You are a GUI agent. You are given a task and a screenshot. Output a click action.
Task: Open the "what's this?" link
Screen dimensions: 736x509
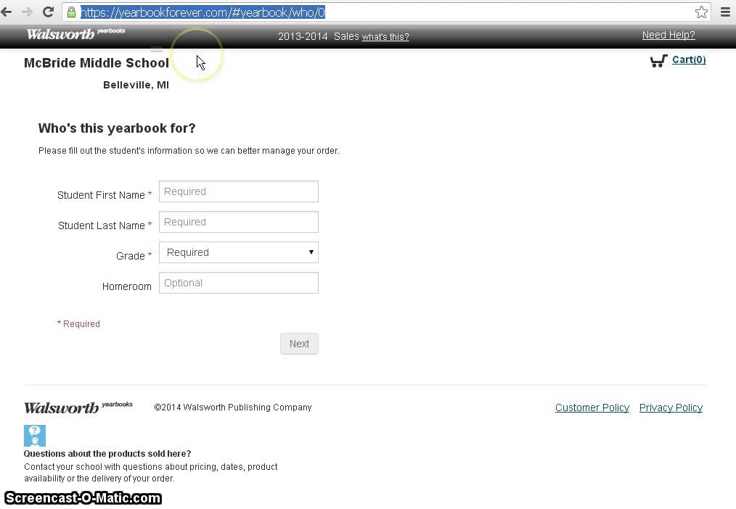coord(385,36)
